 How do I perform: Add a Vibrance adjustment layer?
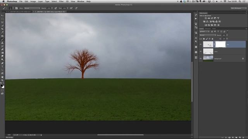click(x=218, y=18)
